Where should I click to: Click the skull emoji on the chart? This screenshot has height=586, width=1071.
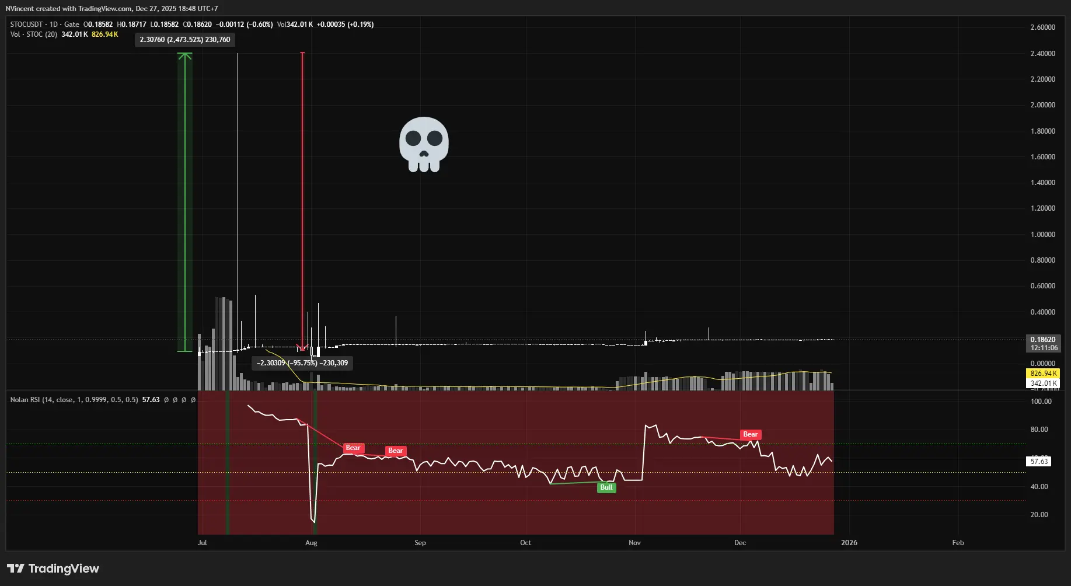[x=424, y=144]
